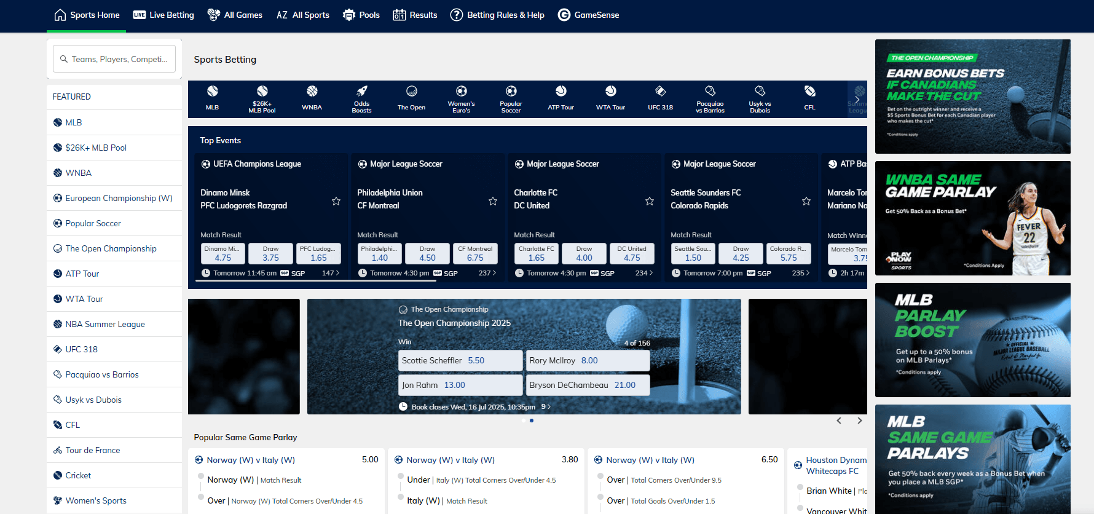Select the WNBA basketball carousel icon
1094x514 pixels.
pyautogui.click(x=312, y=92)
